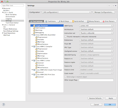Click the C Compiler Optimization folder icon
Image resolution: width=118 pixels, height=108 pixels.
37,54
